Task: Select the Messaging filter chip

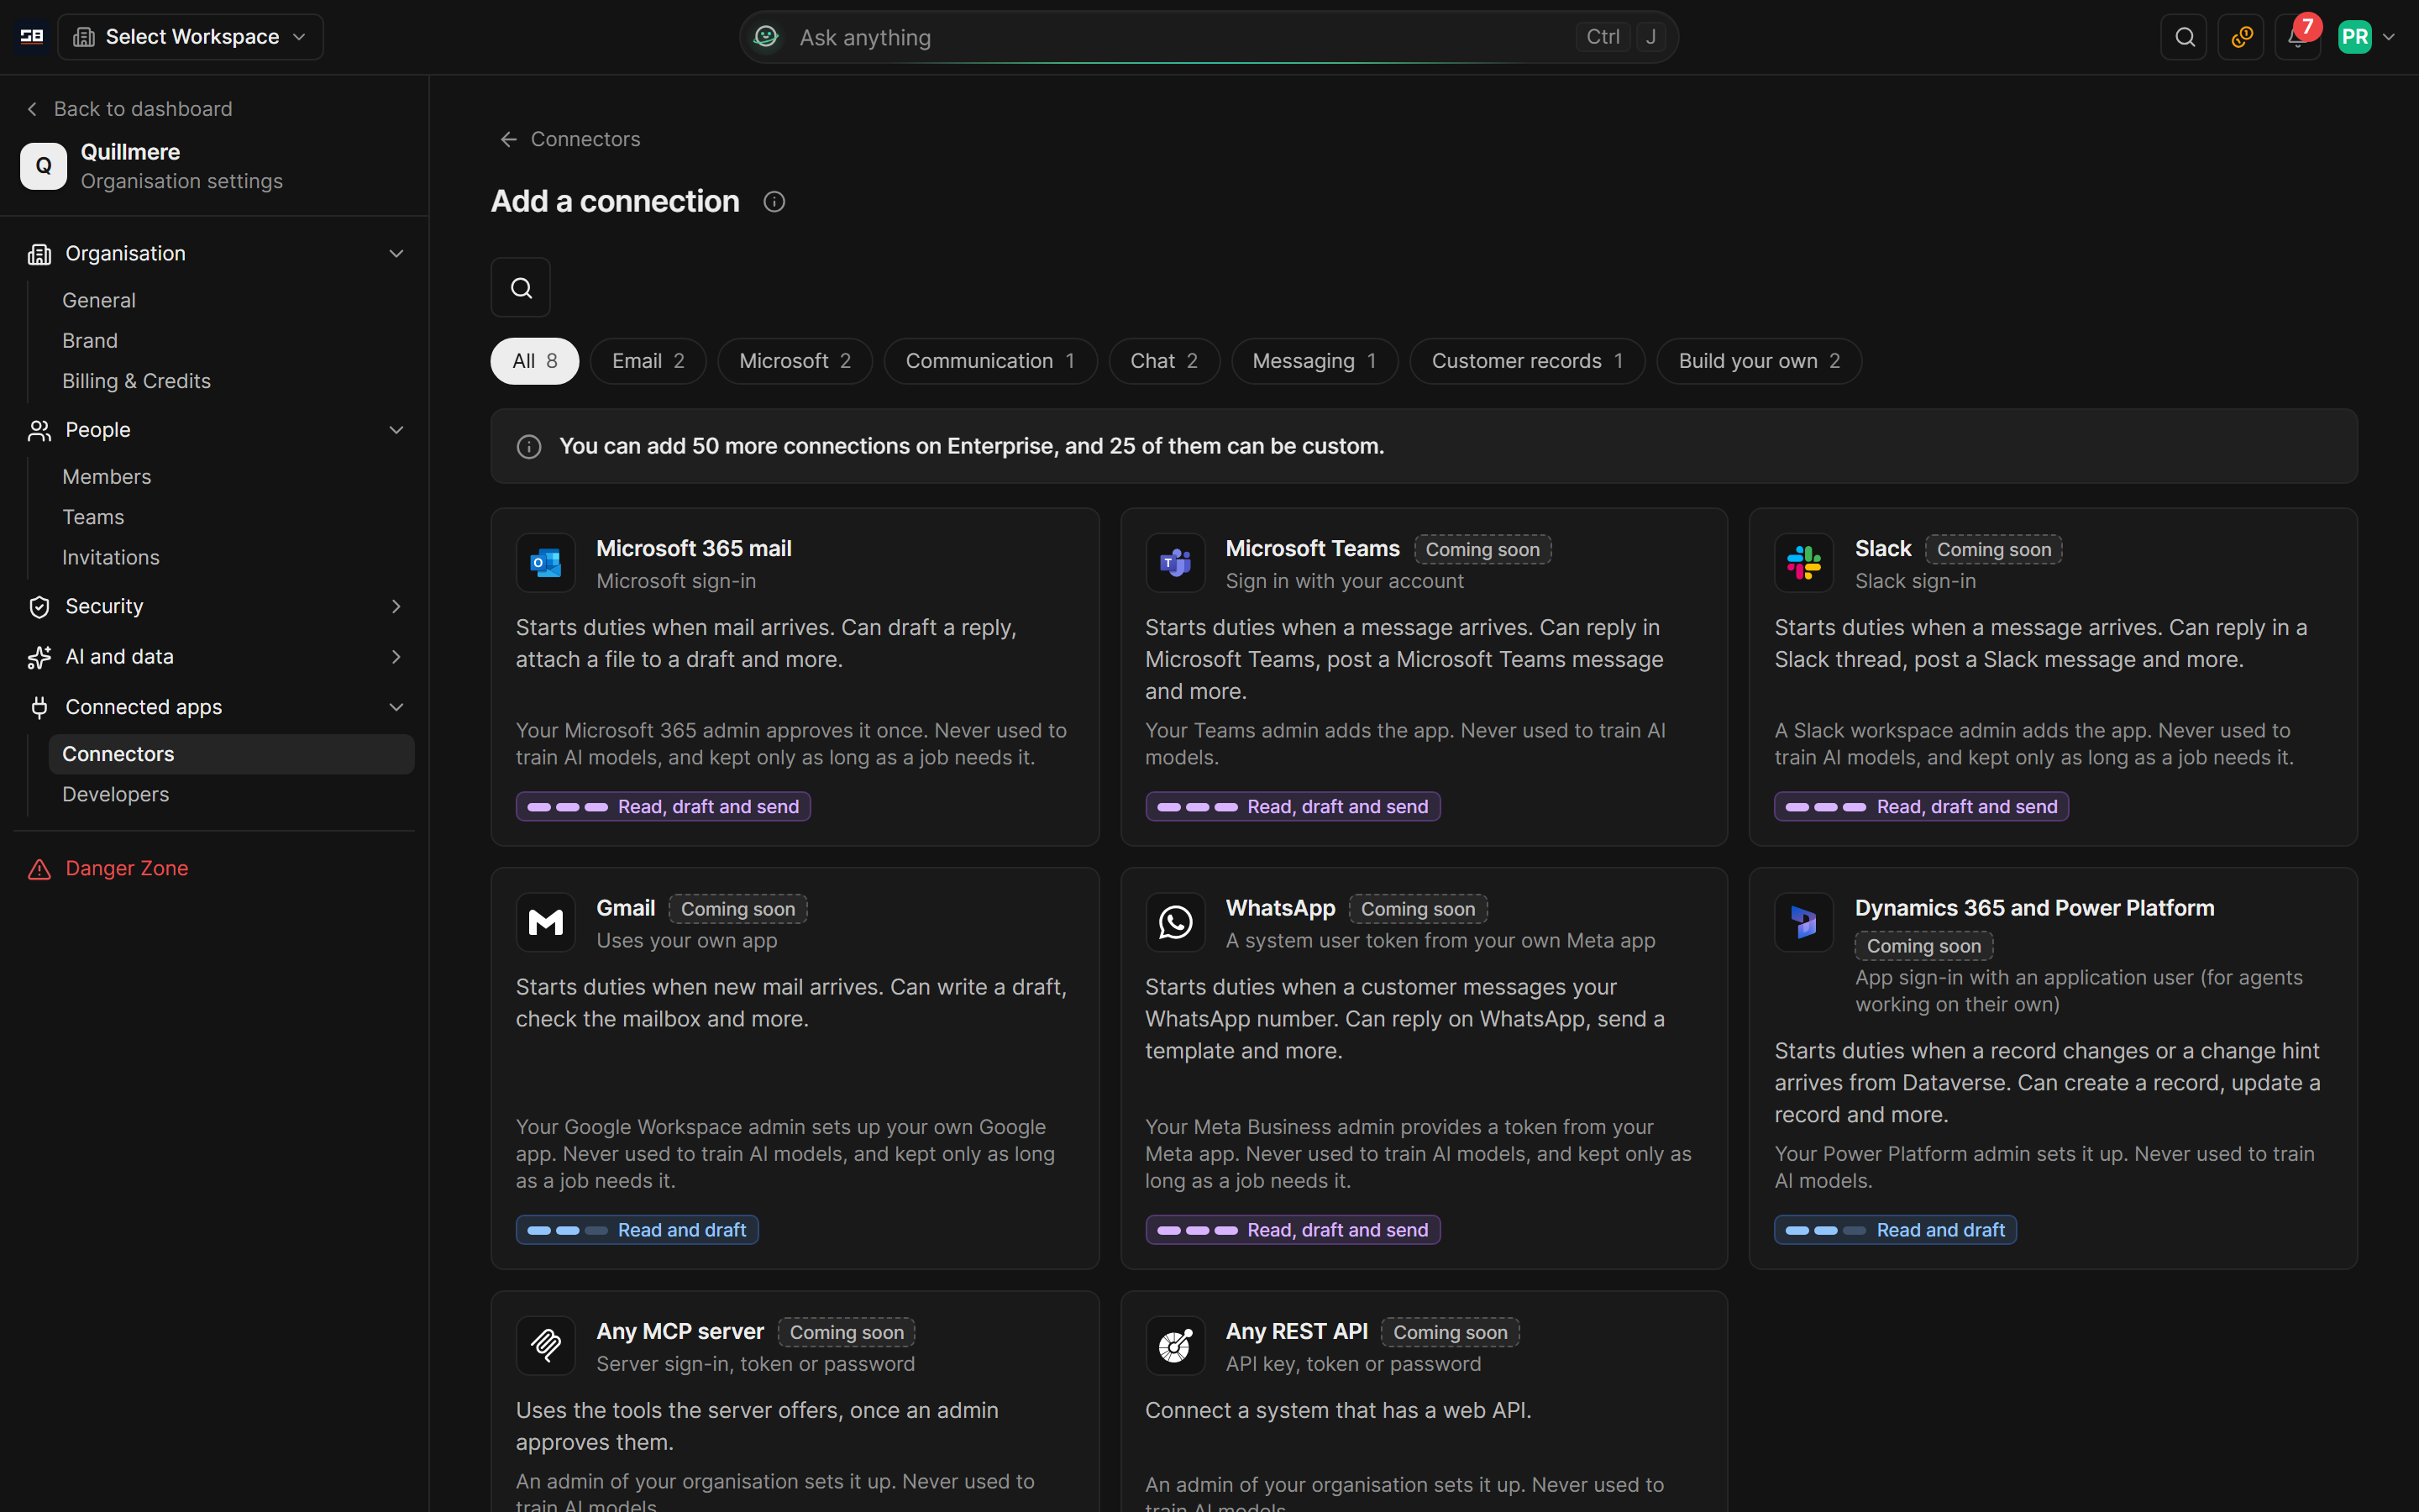Action: (x=1314, y=361)
